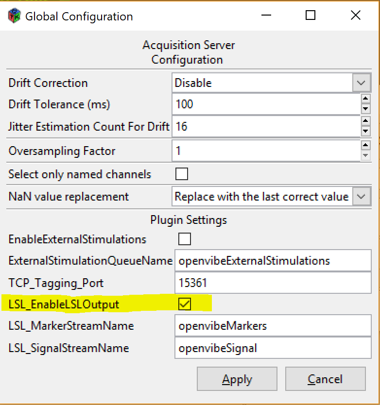Decrease Drift Tolerance with down arrow
The image size is (380, 405).
coord(365,109)
